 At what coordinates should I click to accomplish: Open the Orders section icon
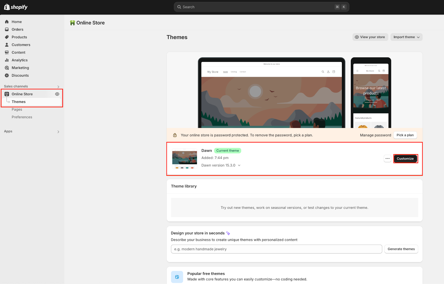point(7,29)
